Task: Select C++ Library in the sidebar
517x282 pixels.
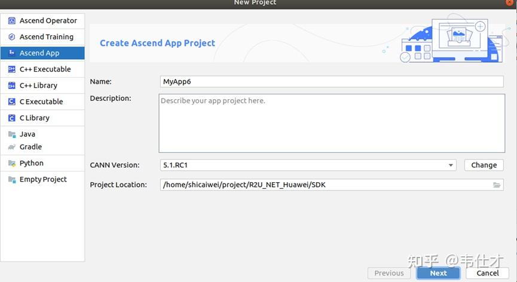Action: (38, 85)
